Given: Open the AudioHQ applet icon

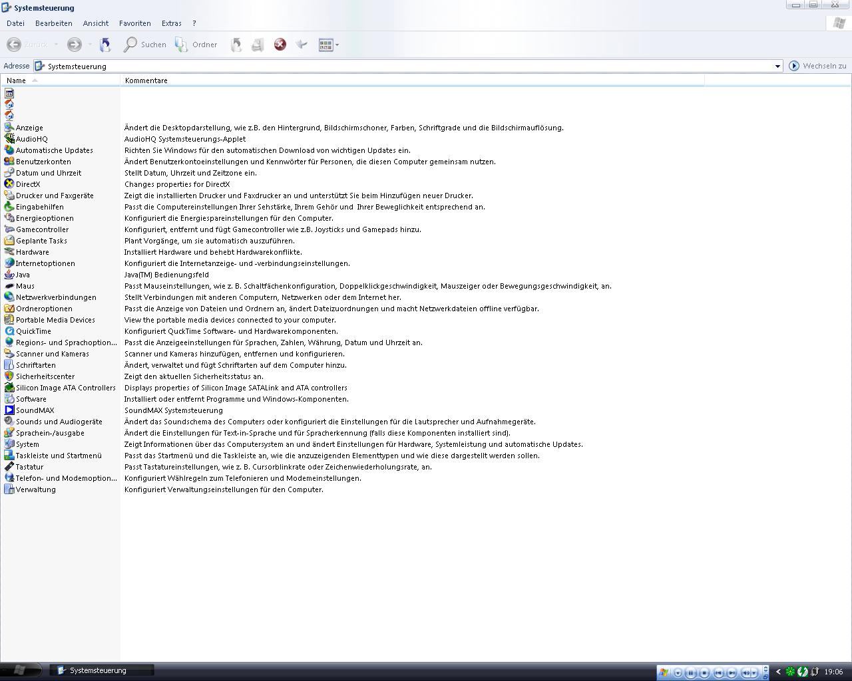Looking at the screenshot, I should (9, 139).
